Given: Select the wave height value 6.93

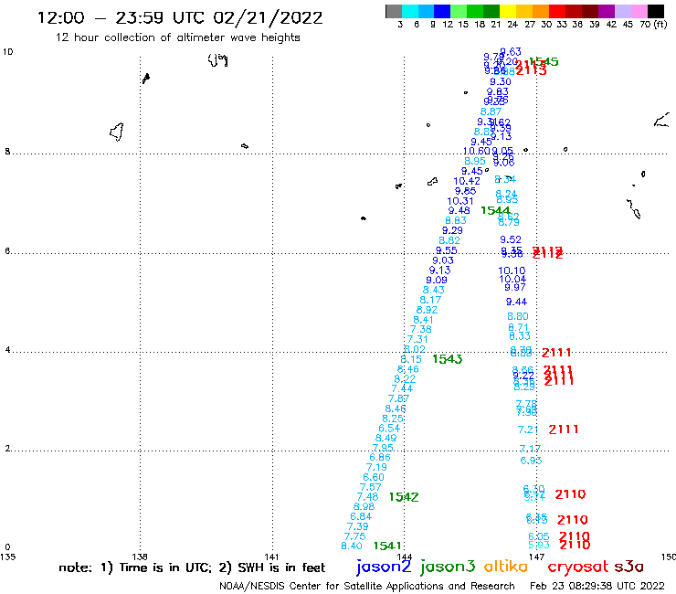Looking at the screenshot, I should [x=531, y=461].
